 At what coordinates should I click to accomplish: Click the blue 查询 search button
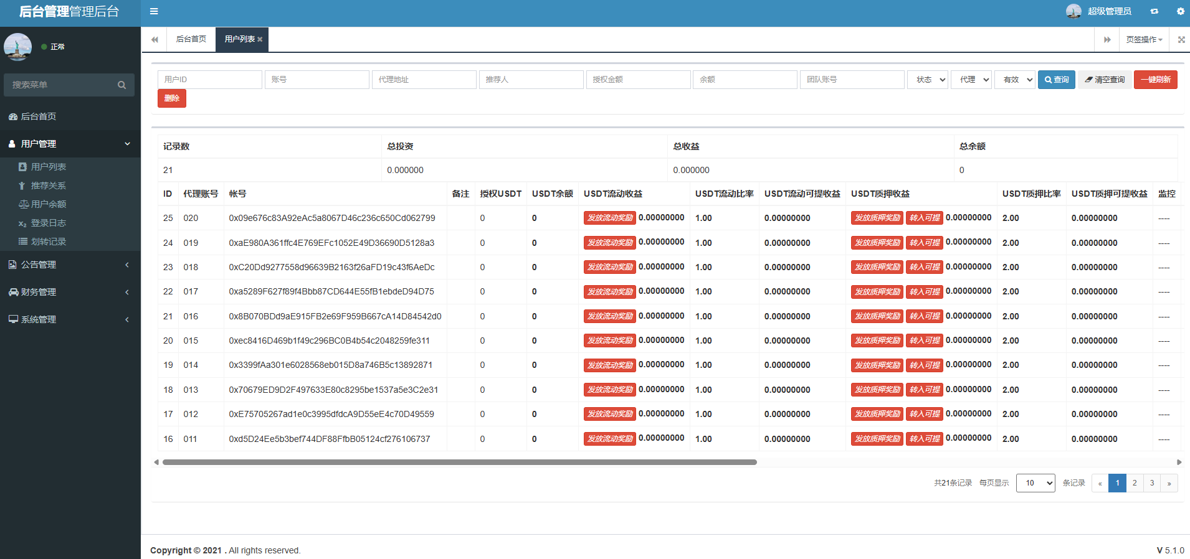[x=1056, y=80]
